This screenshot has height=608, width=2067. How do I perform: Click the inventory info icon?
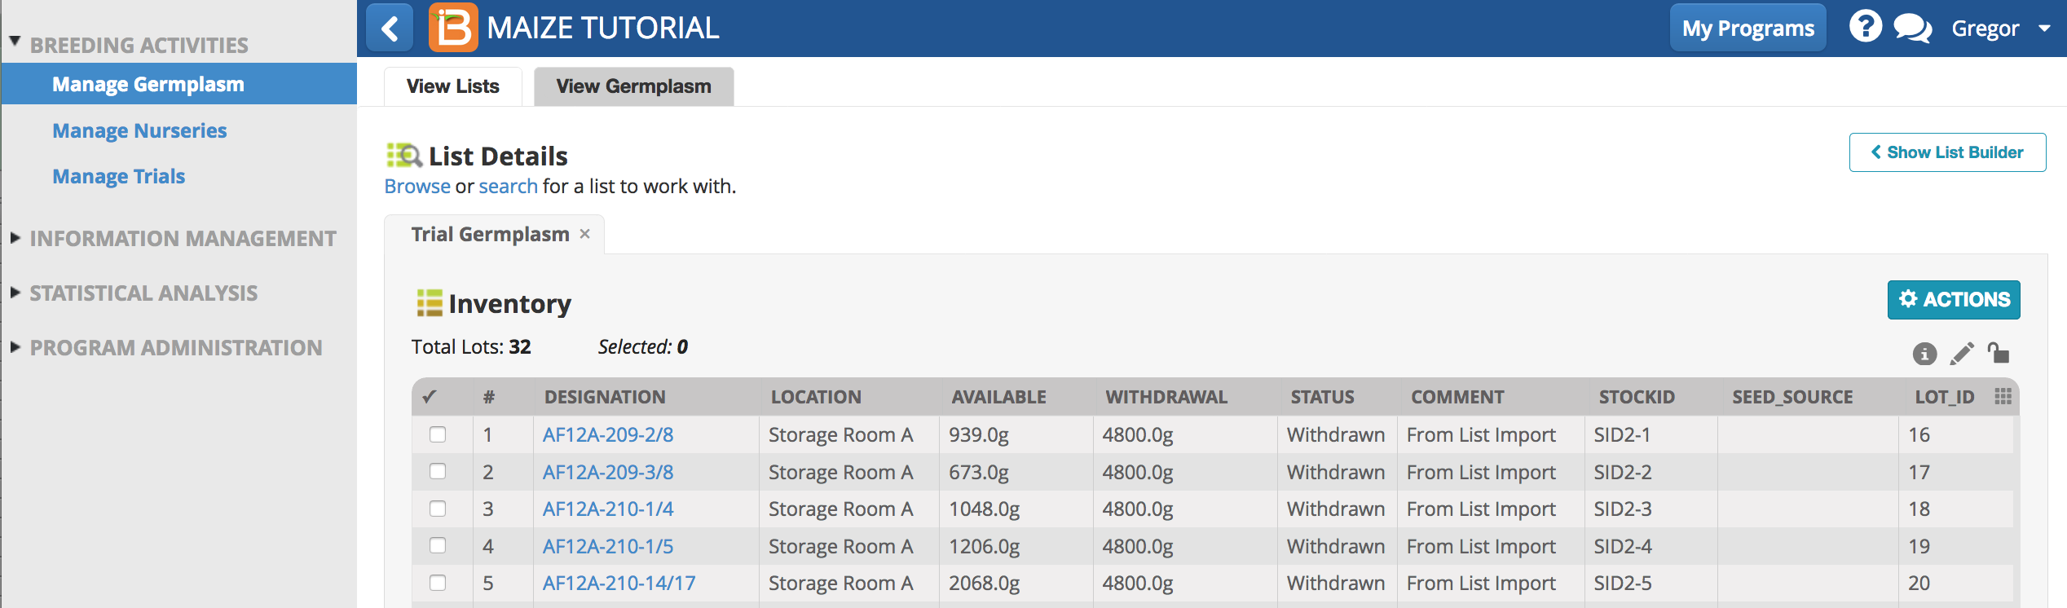tap(1924, 354)
